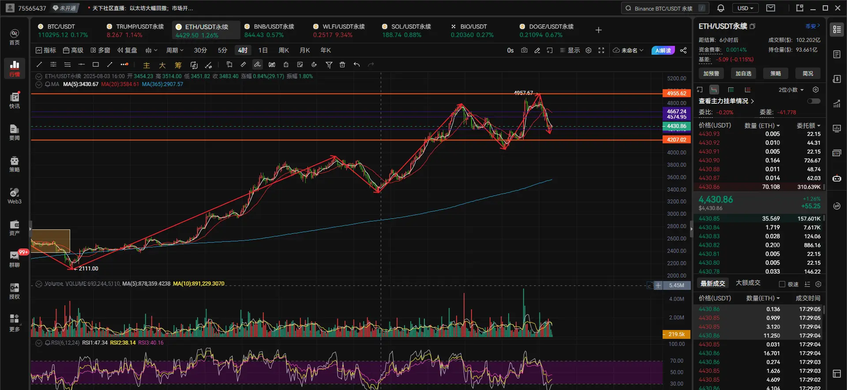Check the 极速 checkbox
847x390 pixels.
tap(782, 284)
